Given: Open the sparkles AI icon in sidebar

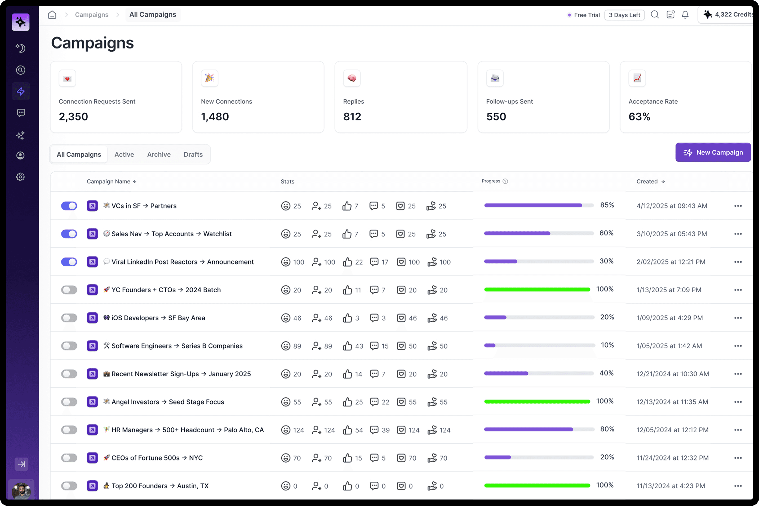Looking at the screenshot, I should click(21, 135).
